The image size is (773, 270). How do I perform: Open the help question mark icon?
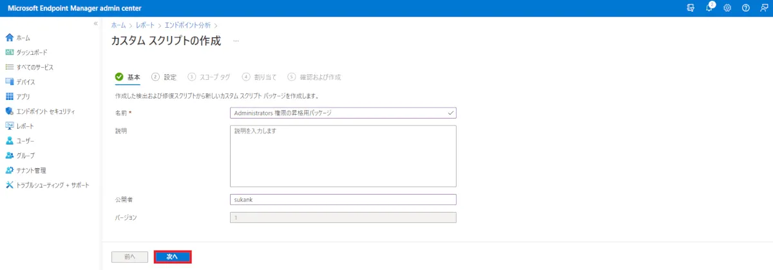pyautogui.click(x=745, y=7)
